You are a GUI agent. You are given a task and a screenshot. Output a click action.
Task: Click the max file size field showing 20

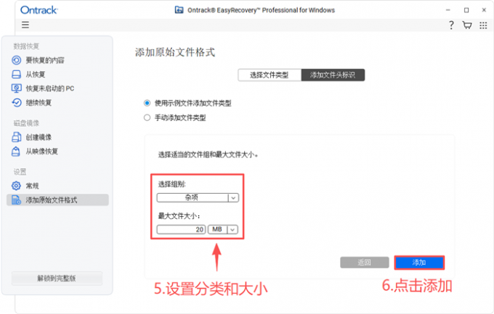181,229
